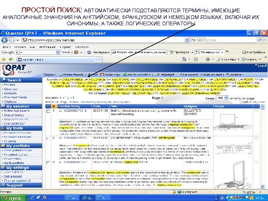Click keyboard drawing thumbnail for record 2
This screenshot has width=268, height=201.
[x=233, y=149]
